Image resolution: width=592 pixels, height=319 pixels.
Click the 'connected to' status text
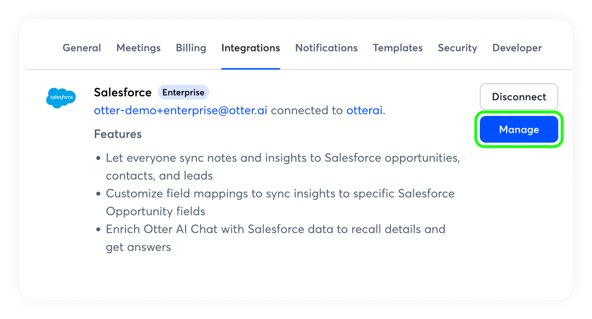(307, 110)
